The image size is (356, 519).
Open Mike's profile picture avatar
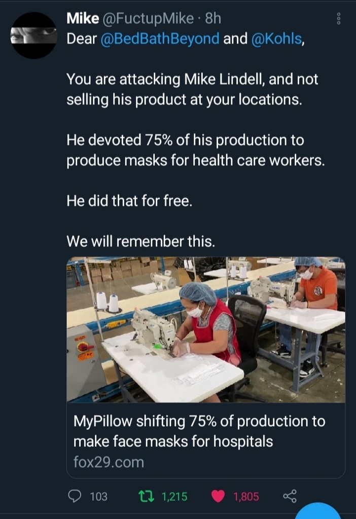(x=33, y=35)
